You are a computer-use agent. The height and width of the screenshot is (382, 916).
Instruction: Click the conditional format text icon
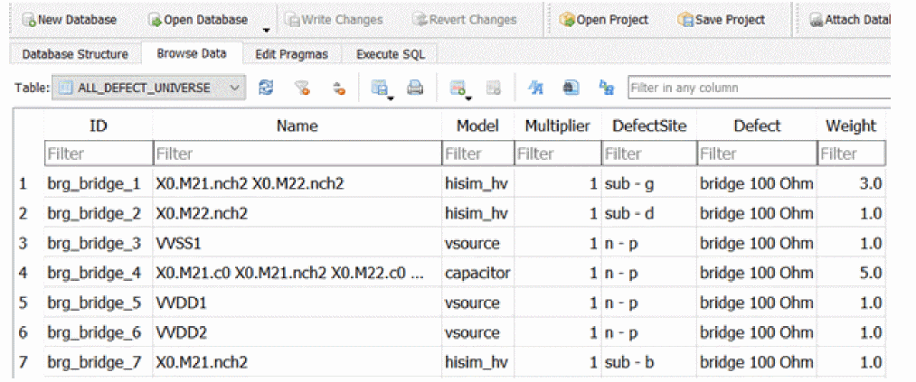[x=535, y=88]
